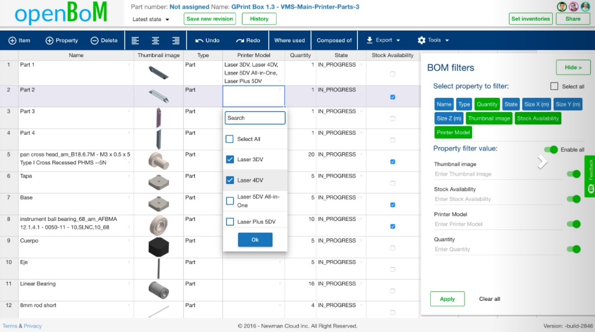Uncheck Laser 4DV option

click(230, 180)
